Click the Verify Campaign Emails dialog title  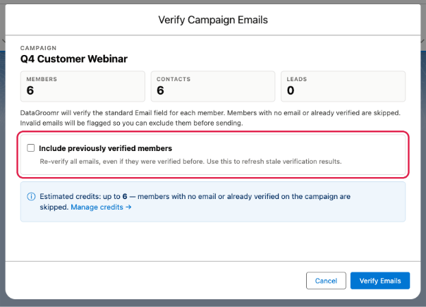click(213, 20)
